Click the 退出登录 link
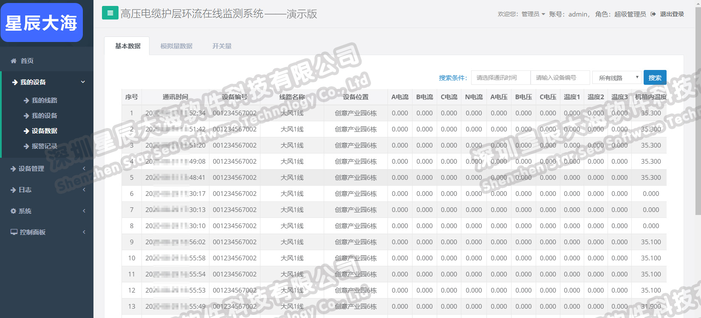Viewport: 701px width, 318px height. pos(672,14)
